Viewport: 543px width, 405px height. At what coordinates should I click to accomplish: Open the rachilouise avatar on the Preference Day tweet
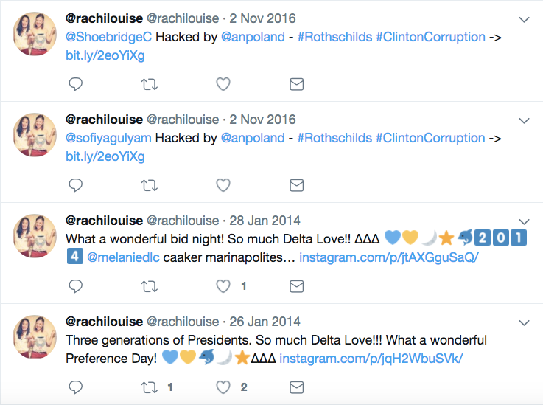[35, 336]
